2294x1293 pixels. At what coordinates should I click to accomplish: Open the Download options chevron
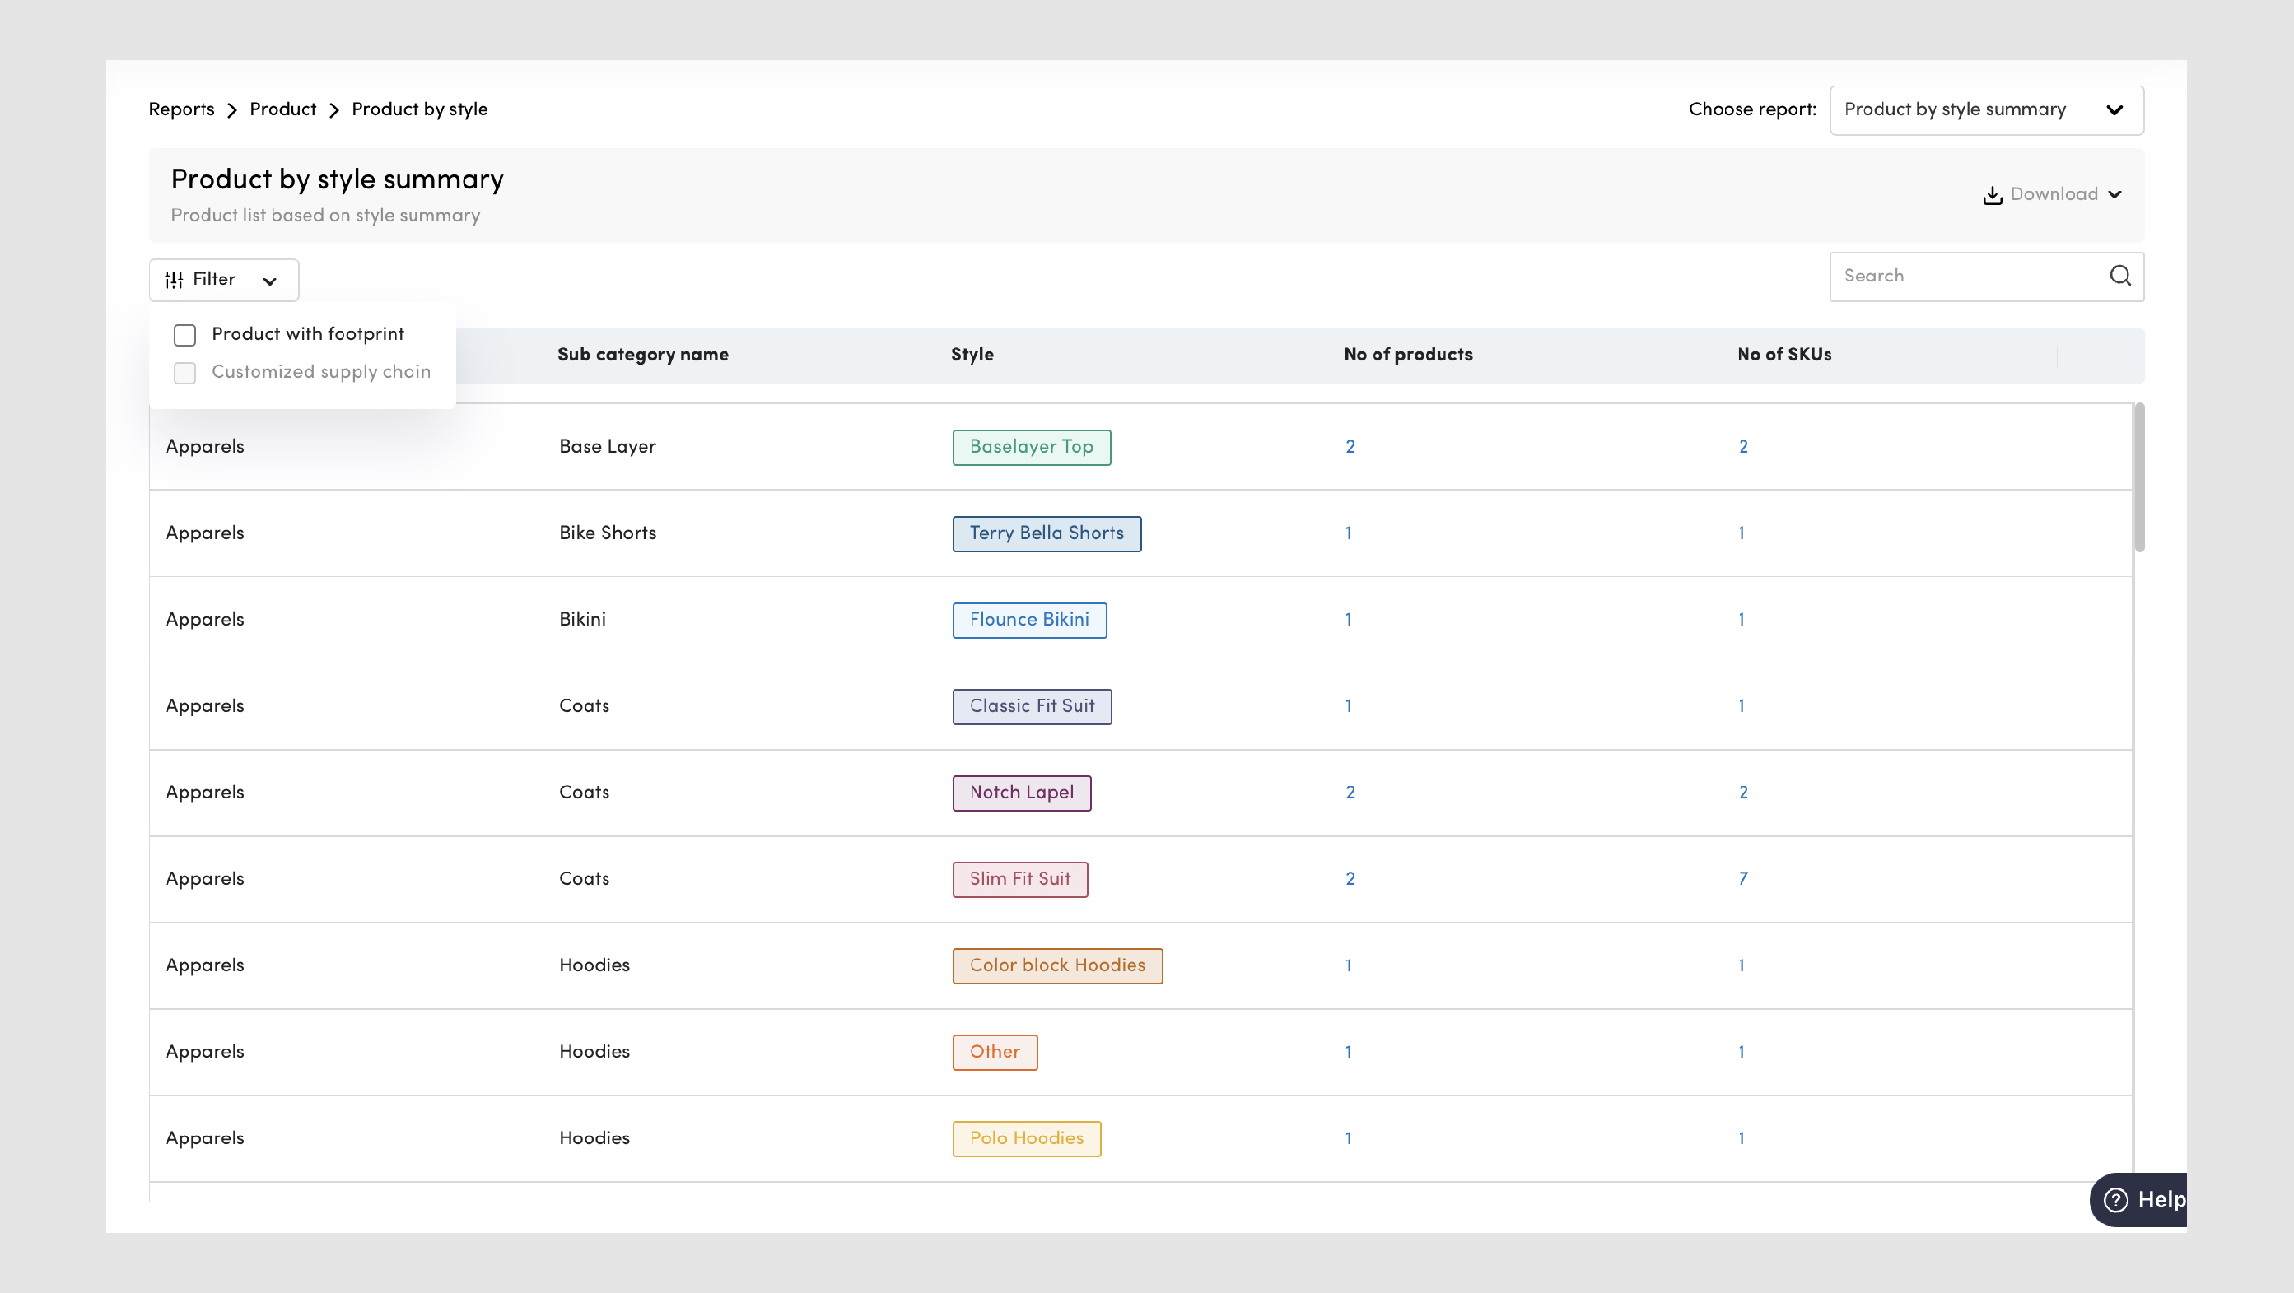click(x=2115, y=195)
